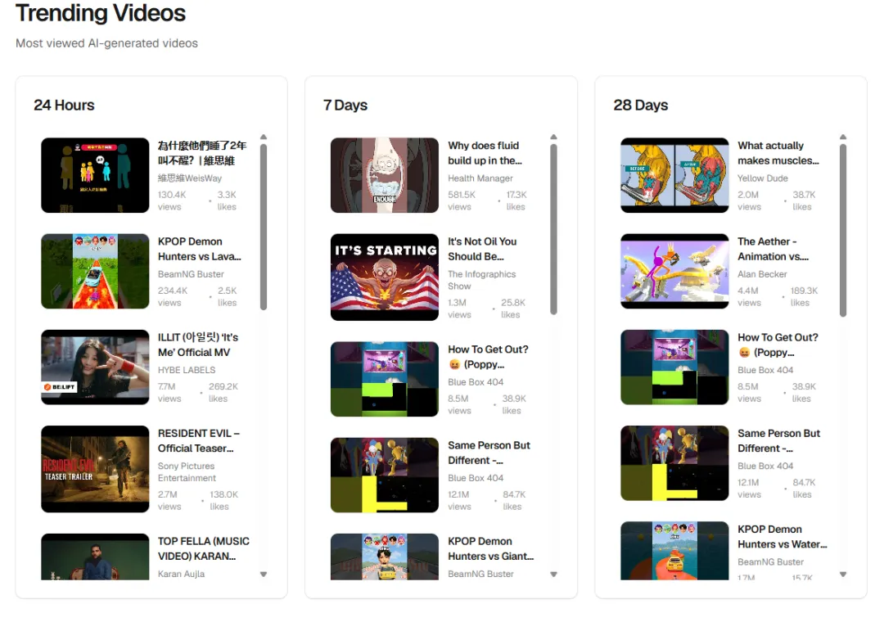The image size is (884, 622).
Task: Open title 'KPOP Demon Hunters vs Giant...'
Action: click(490, 548)
